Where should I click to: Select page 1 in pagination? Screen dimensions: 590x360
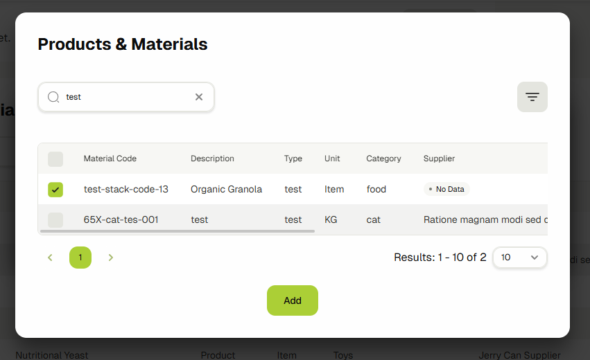pyautogui.click(x=80, y=258)
